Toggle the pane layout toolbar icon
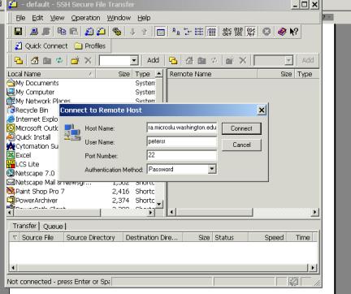 pos(161,32)
